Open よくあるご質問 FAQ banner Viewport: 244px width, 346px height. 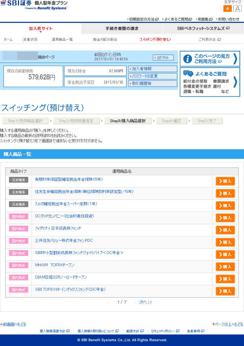click(x=210, y=82)
